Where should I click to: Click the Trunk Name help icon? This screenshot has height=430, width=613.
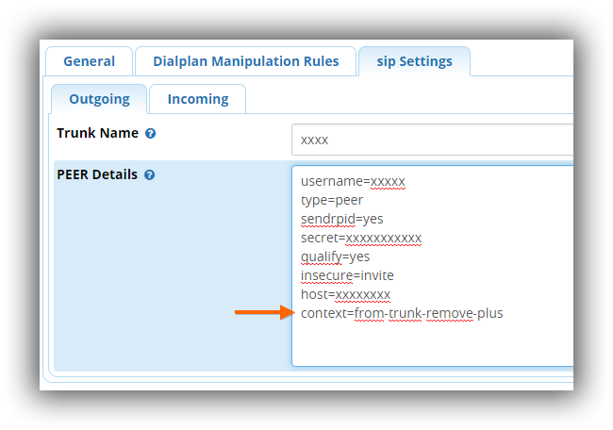[151, 134]
